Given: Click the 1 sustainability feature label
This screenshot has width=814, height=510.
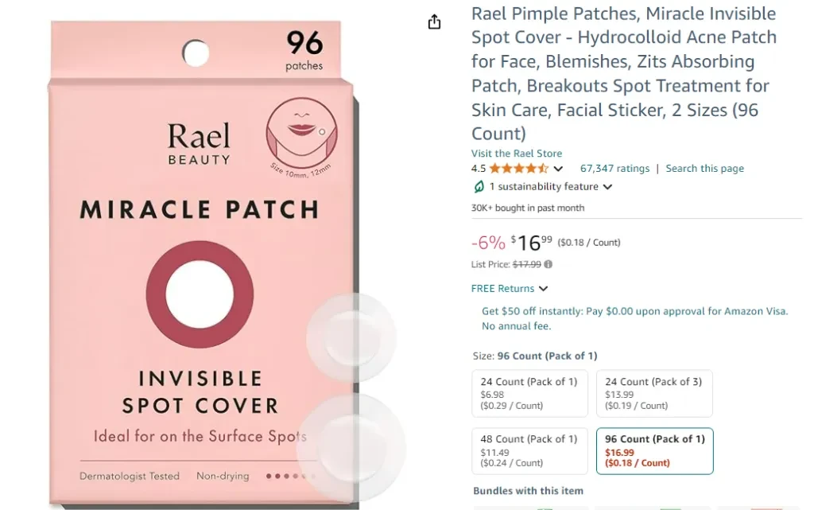Looking at the screenshot, I should coord(544,186).
